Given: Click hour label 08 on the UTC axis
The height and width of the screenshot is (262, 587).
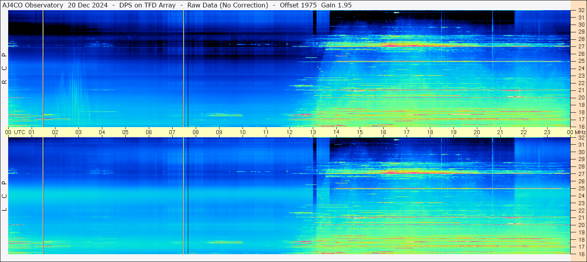Looking at the screenshot, I should tap(196, 132).
